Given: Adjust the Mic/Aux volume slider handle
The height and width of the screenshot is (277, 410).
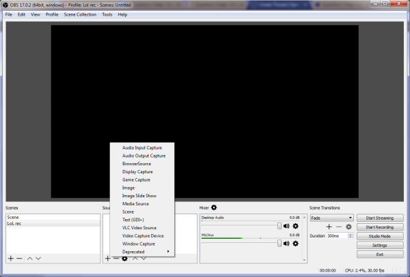Looking at the screenshot, I should pos(279,244).
